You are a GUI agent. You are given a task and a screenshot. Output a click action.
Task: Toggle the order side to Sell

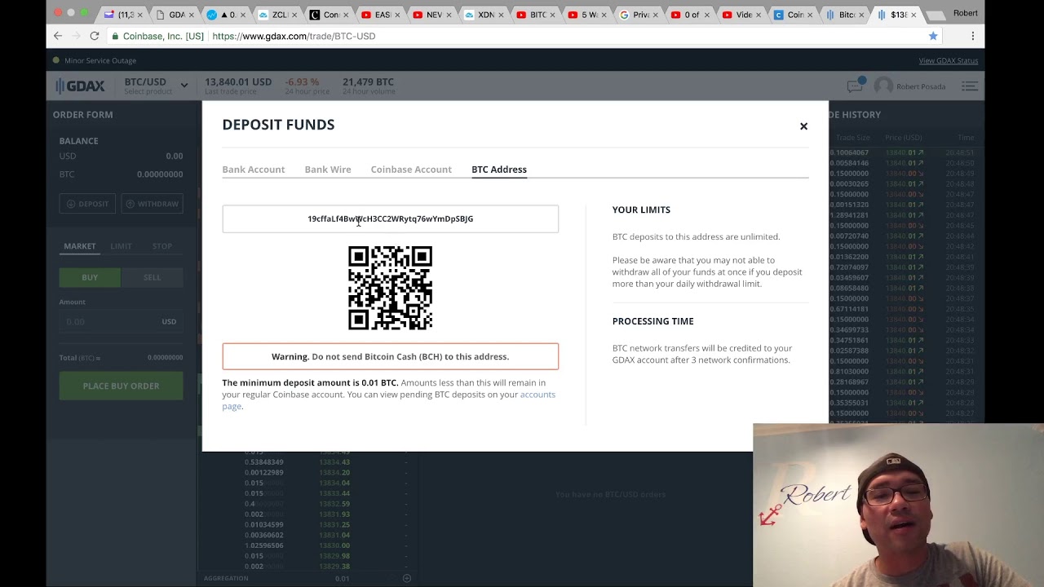pos(152,277)
